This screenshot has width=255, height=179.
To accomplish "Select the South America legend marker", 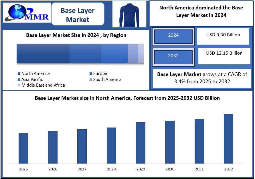I will (90, 79).
